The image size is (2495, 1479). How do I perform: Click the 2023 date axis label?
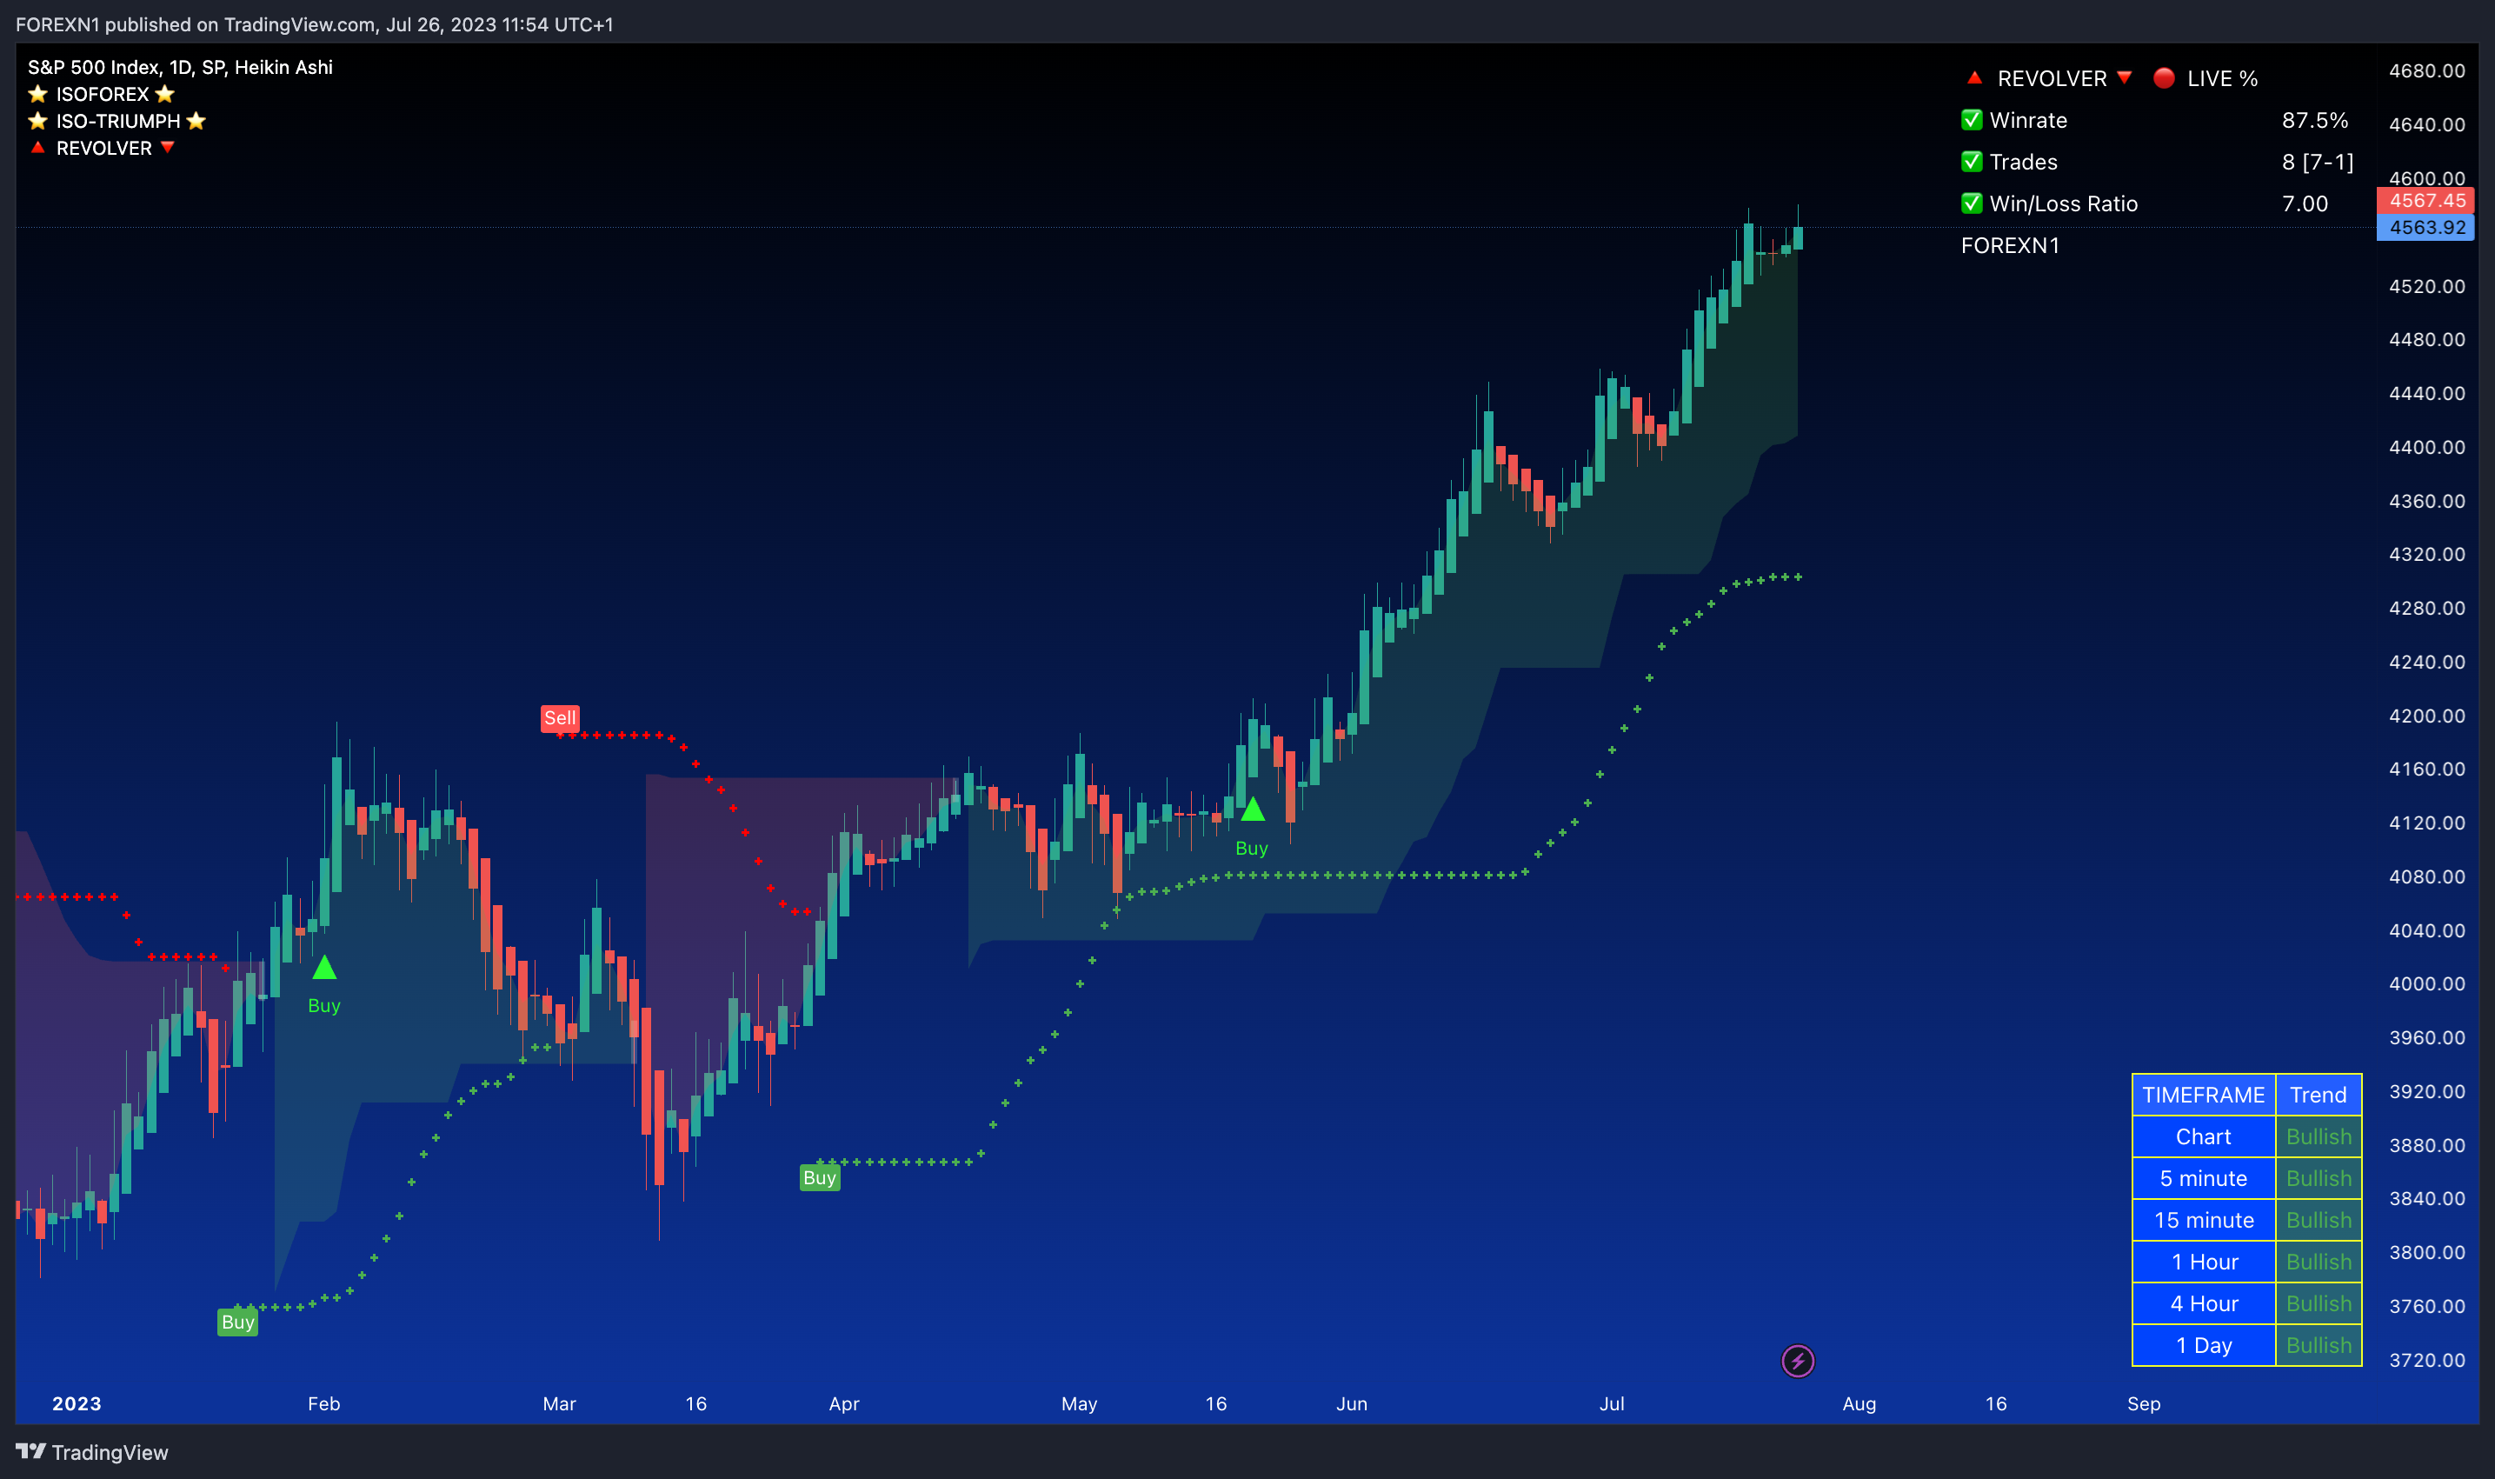(76, 1403)
